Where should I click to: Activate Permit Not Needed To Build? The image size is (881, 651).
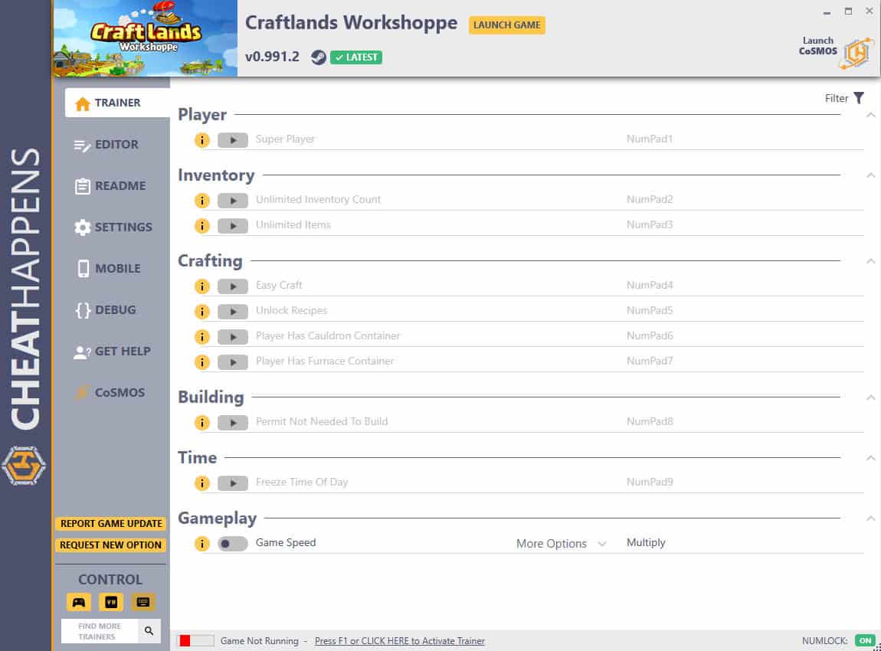(233, 423)
